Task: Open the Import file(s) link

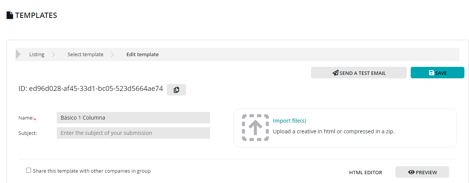Action: [290, 121]
